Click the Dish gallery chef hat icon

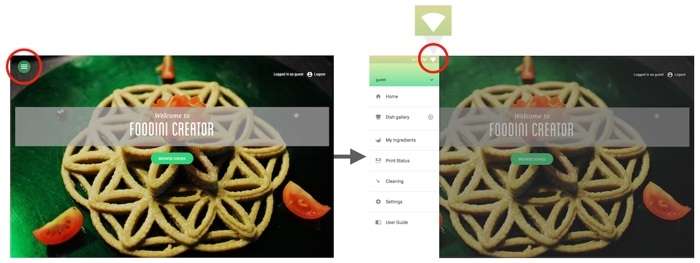coord(378,117)
